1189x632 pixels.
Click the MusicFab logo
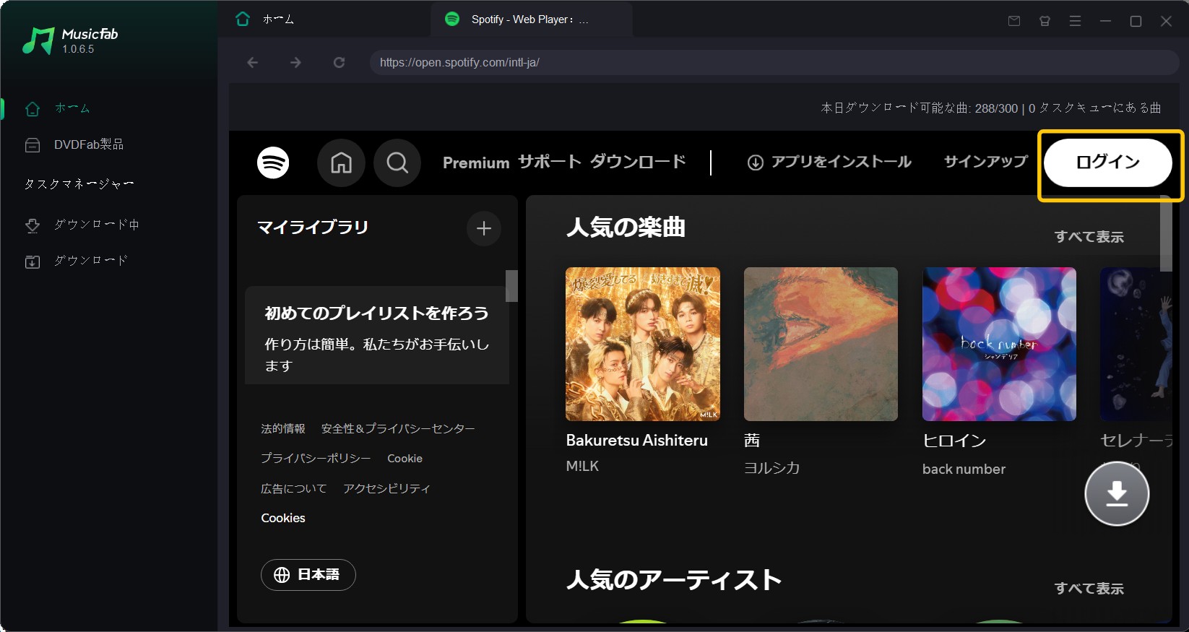coord(69,41)
